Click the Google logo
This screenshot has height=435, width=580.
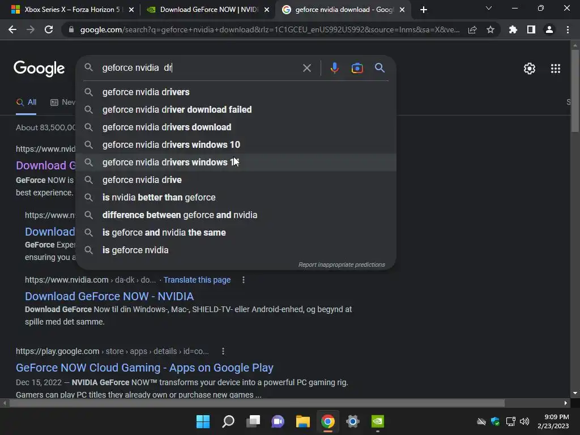(39, 69)
